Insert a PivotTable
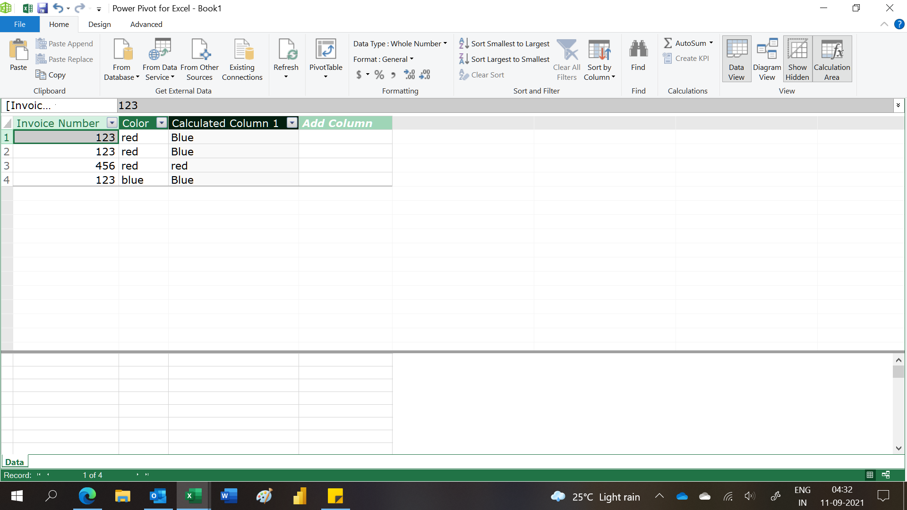 pyautogui.click(x=325, y=59)
